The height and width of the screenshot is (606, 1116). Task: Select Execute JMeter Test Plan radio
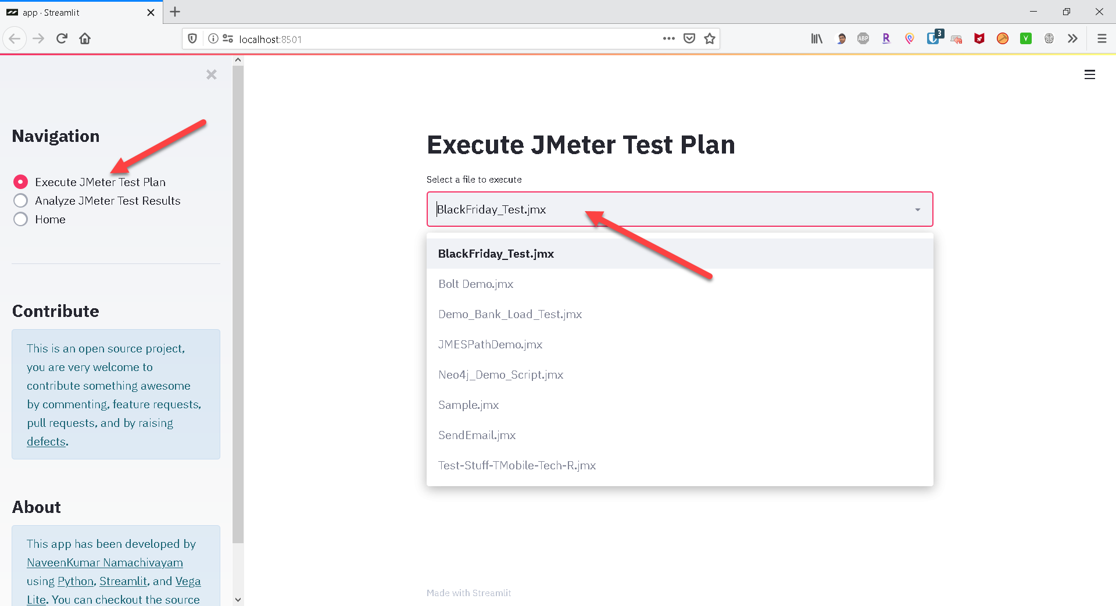tap(20, 182)
